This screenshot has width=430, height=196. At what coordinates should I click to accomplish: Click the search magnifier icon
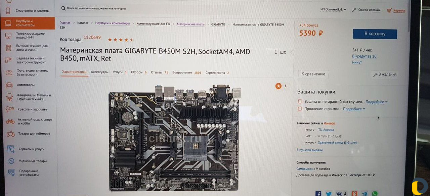pyautogui.click(x=63, y=8)
